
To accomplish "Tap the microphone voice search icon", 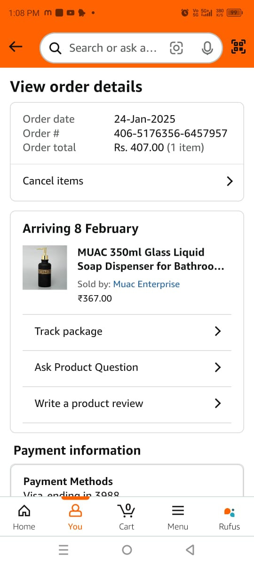I will (207, 48).
